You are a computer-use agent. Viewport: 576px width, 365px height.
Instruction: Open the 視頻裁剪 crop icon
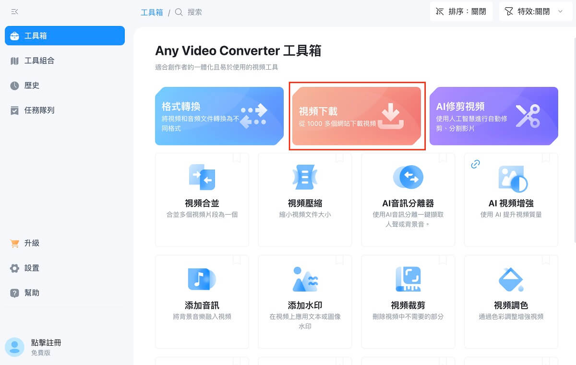click(408, 279)
